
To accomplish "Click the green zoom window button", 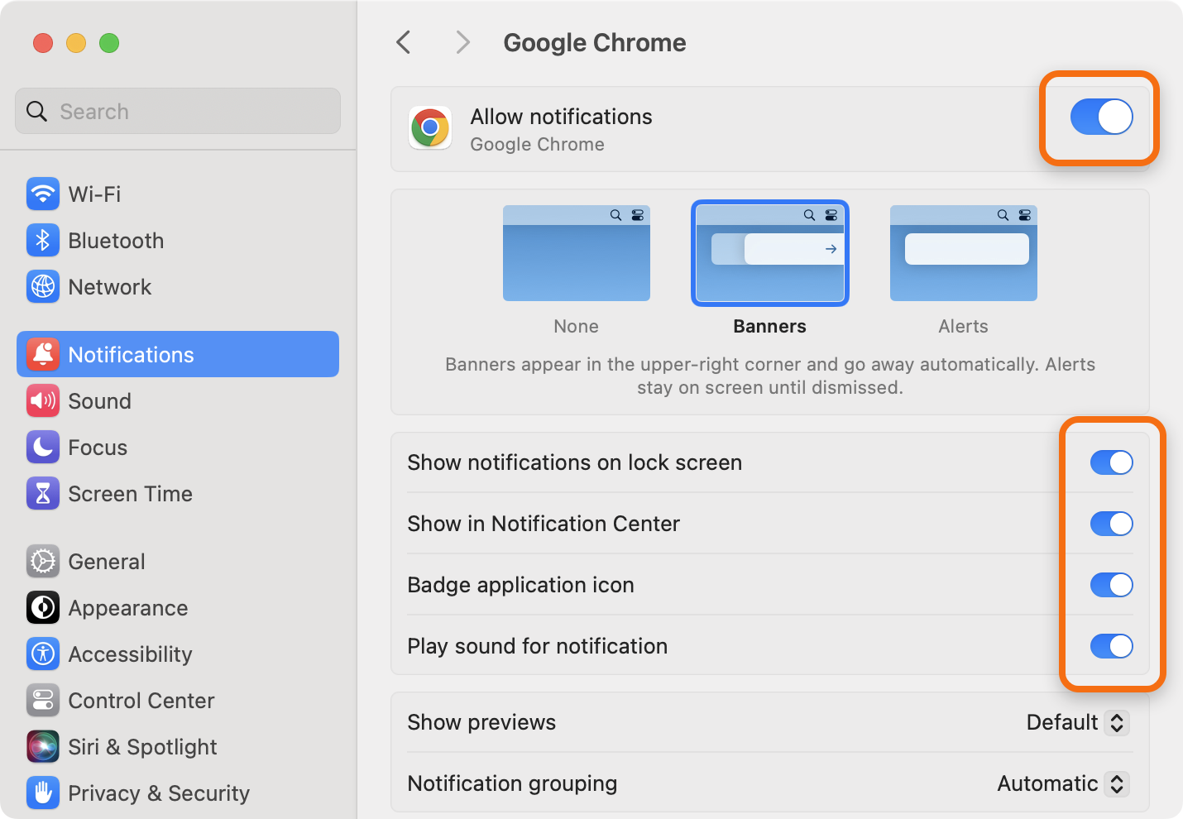I will click(x=109, y=43).
